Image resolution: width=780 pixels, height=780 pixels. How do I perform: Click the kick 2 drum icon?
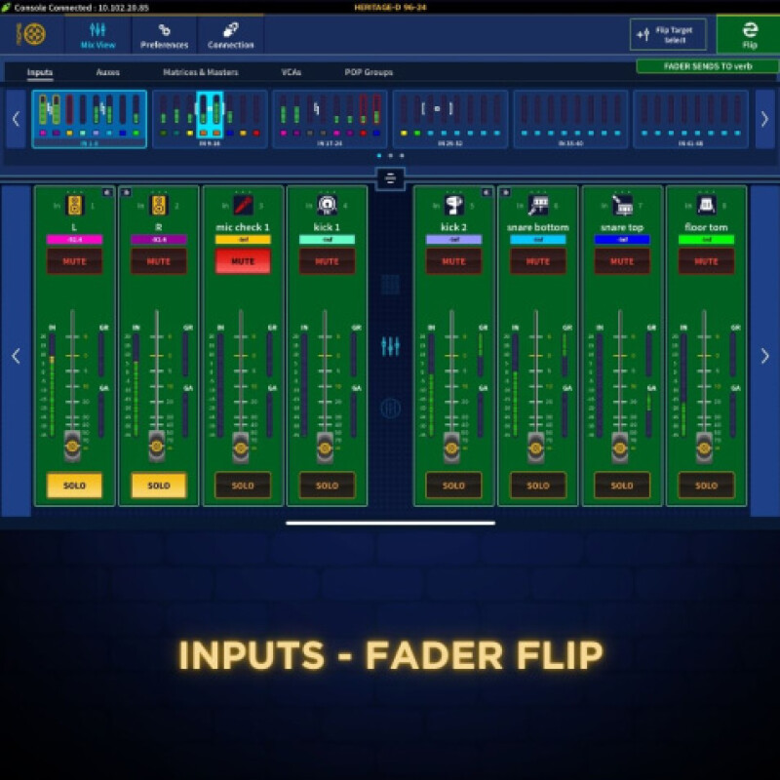pos(453,205)
